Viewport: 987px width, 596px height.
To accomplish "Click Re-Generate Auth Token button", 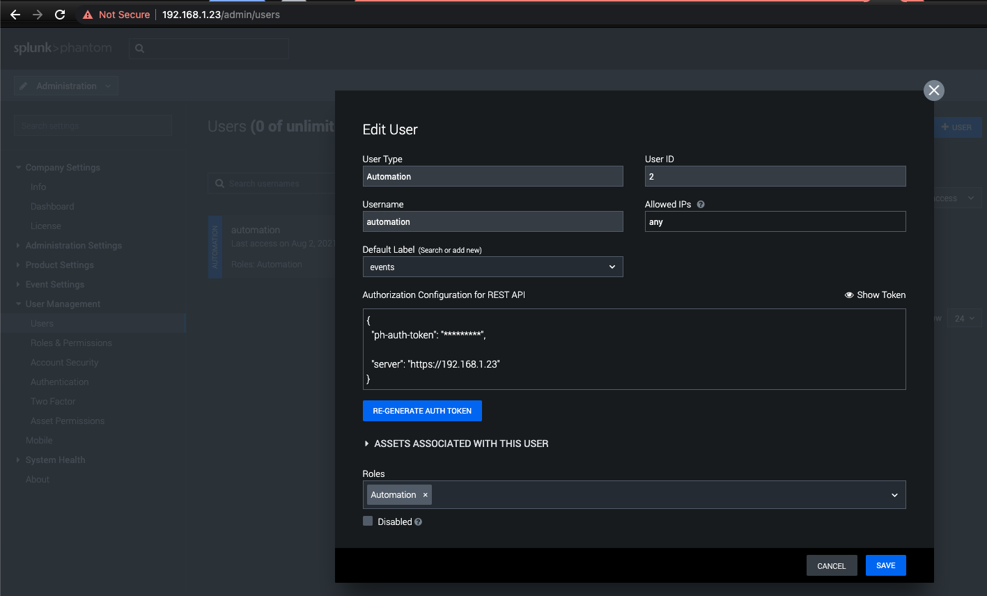I will point(422,411).
